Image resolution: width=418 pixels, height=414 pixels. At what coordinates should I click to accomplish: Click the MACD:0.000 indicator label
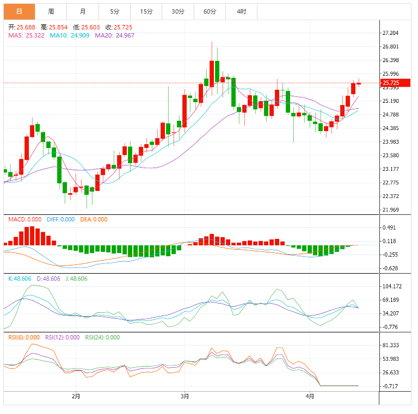point(25,220)
